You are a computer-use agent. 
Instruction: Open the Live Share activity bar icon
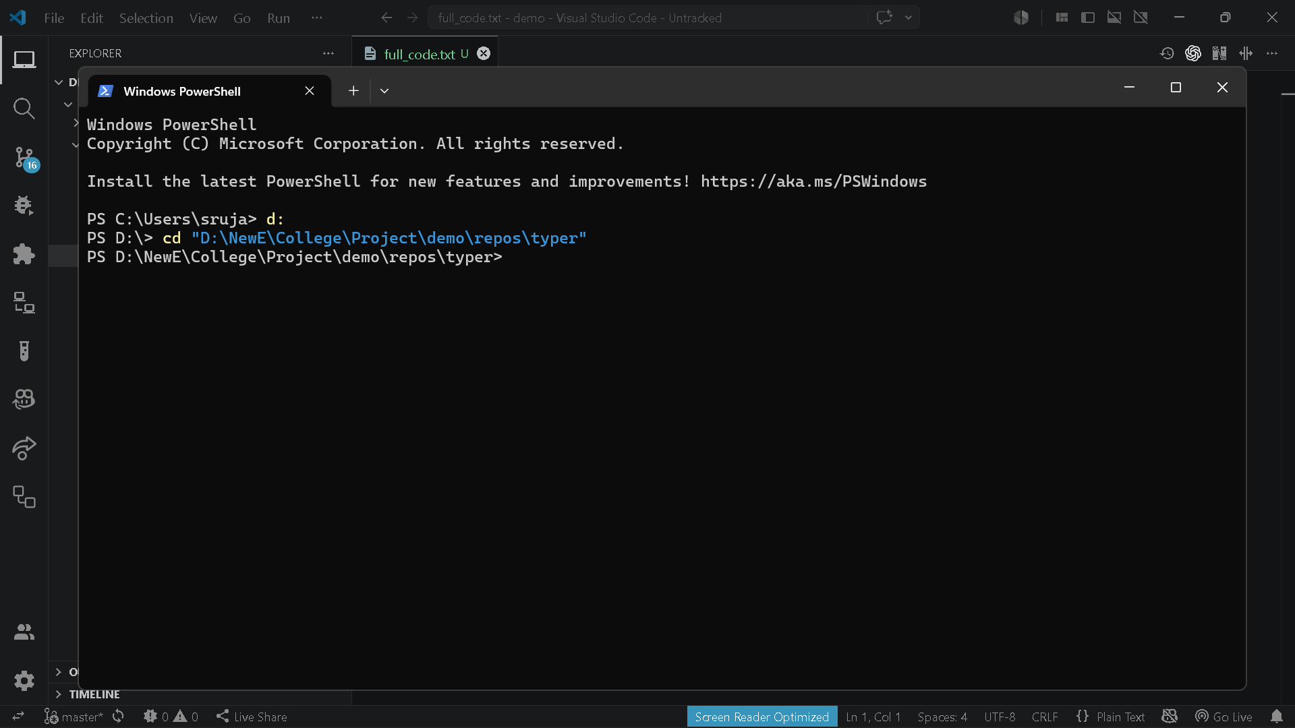(24, 448)
